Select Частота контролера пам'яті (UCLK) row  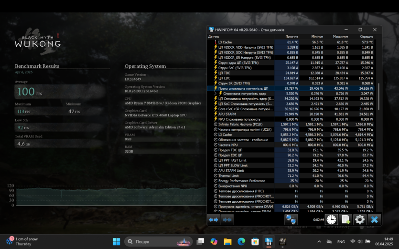pyautogui.click(x=291, y=130)
